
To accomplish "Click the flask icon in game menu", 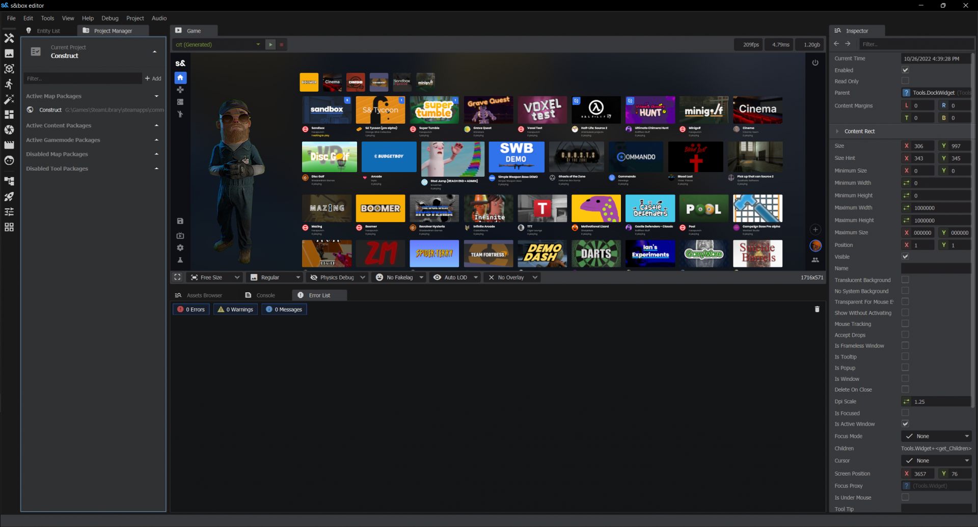I will tap(180, 260).
